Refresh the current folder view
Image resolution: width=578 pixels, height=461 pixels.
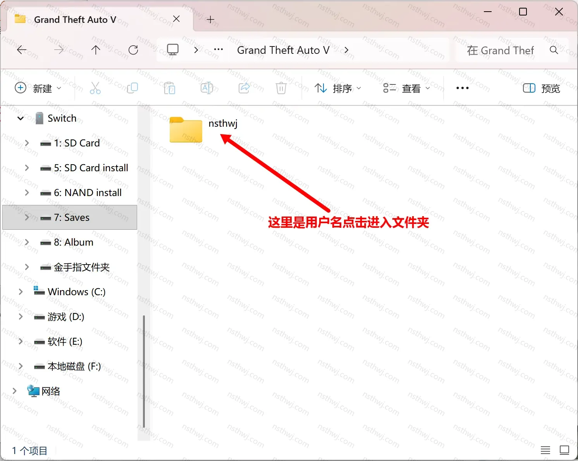133,50
